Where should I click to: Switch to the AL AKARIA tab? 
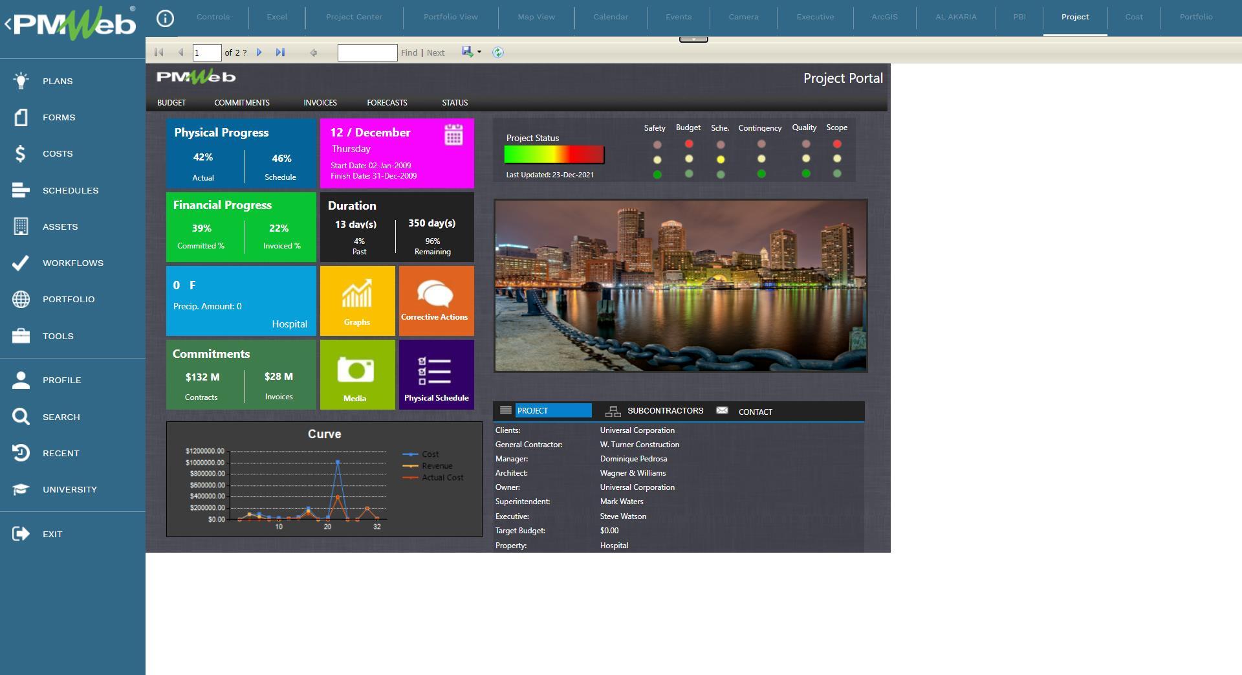coord(956,17)
